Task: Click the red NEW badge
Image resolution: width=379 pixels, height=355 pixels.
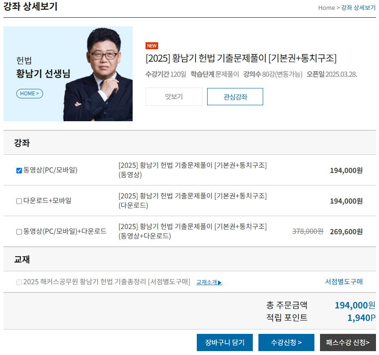Action: click(x=152, y=46)
